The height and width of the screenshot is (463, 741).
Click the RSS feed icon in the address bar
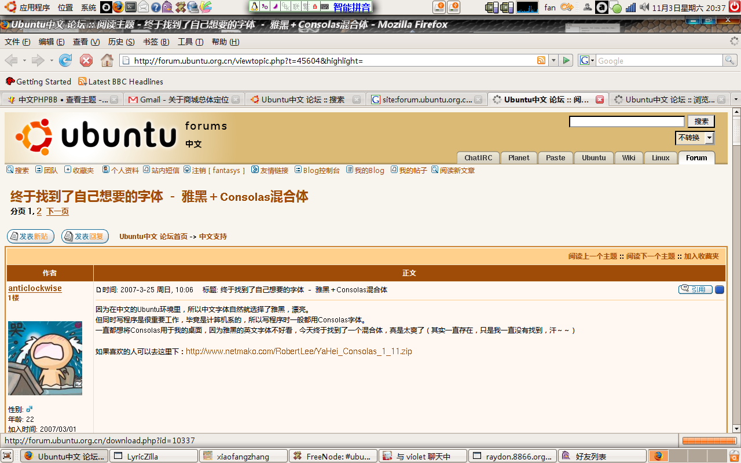coord(541,60)
